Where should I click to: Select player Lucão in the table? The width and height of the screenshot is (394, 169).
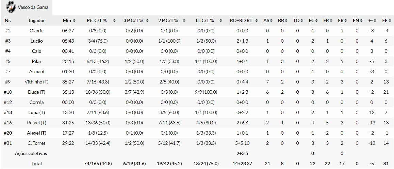(x=36, y=41)
